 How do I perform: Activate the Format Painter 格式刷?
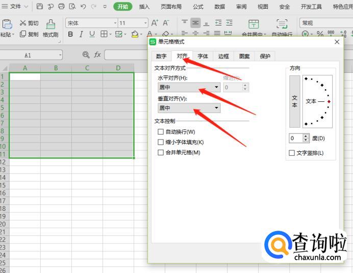(x=51, y=29)
